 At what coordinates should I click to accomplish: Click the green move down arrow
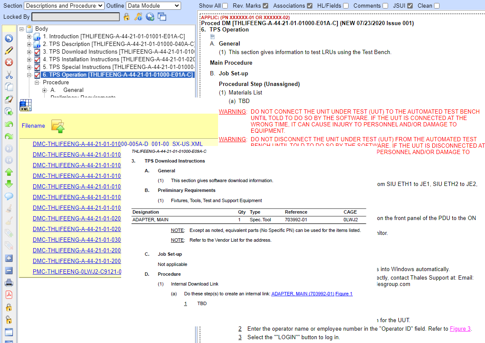point(9,184)
